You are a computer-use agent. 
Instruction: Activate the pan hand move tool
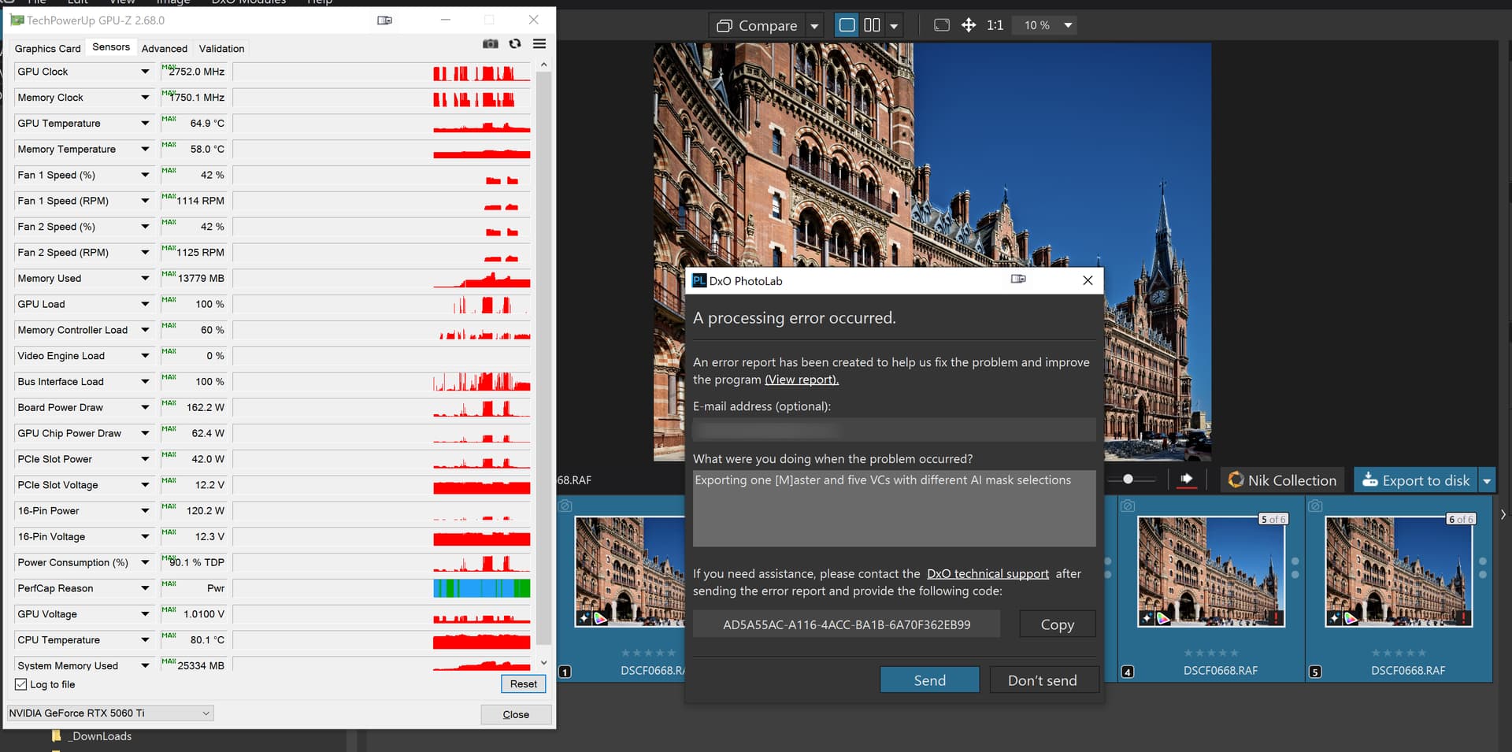pyautogui.click(x=969, y=25)
